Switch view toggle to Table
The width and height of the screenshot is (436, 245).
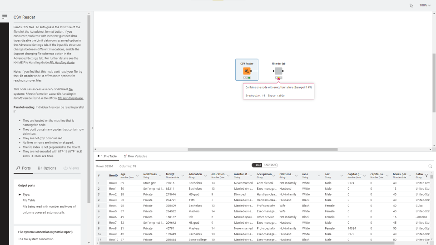pos(258,165)
